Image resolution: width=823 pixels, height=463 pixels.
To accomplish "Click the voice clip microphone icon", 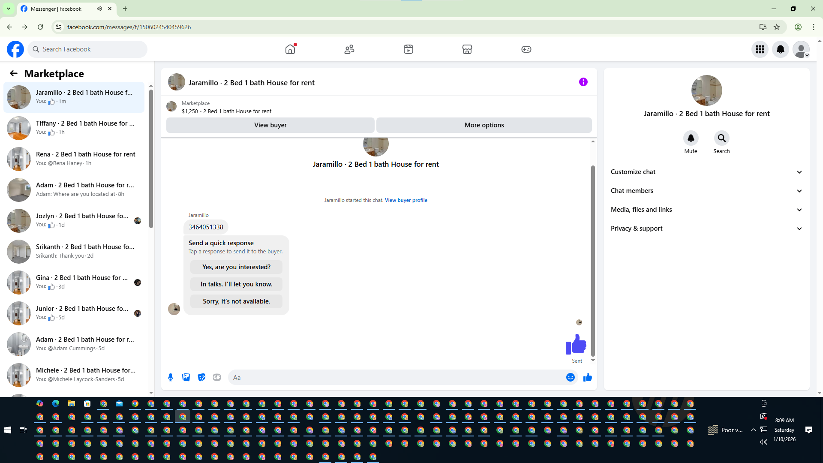I will (x=171, y=377).
